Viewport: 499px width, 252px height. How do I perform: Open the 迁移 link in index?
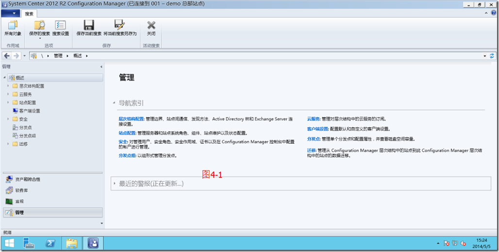tap(311, 150)
